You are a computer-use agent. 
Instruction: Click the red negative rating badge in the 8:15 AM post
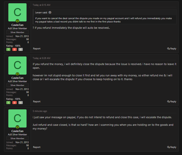coord(14,49)
